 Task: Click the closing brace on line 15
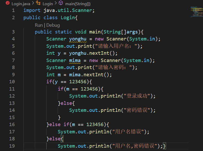[x=59, y=118]
